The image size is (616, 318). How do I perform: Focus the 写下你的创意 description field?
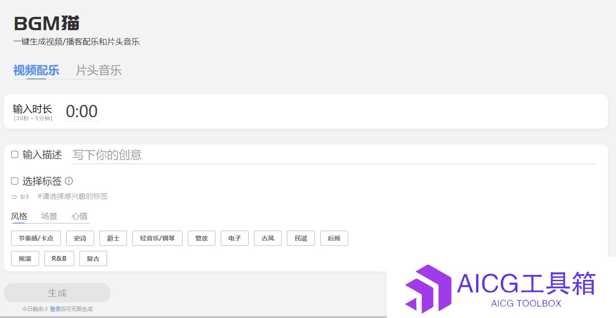point(333,155)
